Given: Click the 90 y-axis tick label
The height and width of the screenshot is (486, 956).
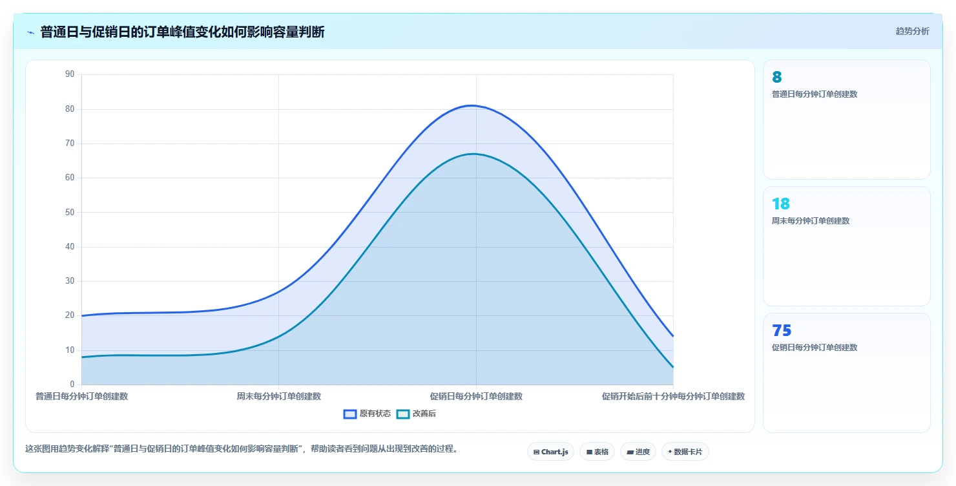Looking at the screenshot, I should coord(70,74).
